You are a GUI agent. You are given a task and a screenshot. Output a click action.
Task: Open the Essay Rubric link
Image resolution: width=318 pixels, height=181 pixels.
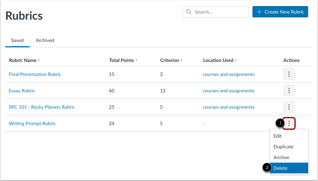point(22,90)
